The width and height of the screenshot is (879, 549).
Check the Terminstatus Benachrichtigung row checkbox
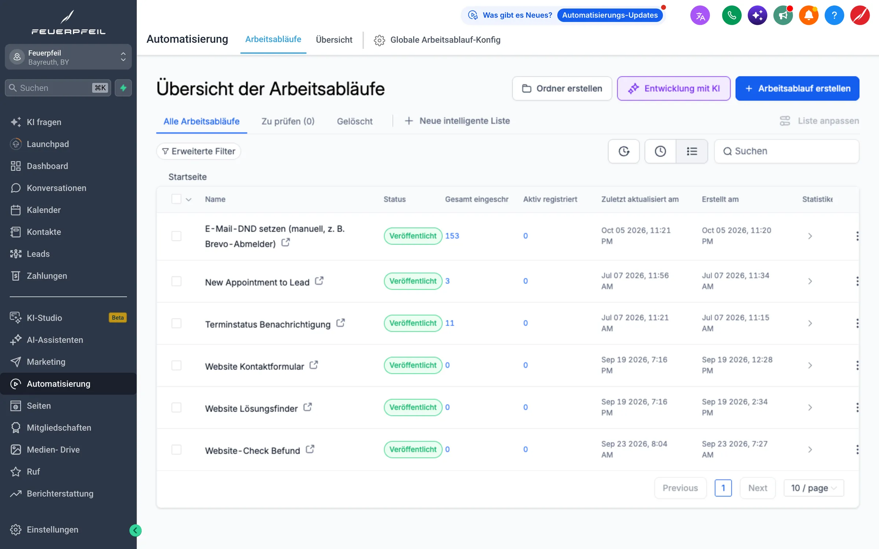[176, 323]
